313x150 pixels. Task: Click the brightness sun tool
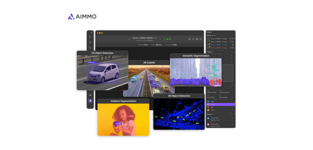click(90, 95)
